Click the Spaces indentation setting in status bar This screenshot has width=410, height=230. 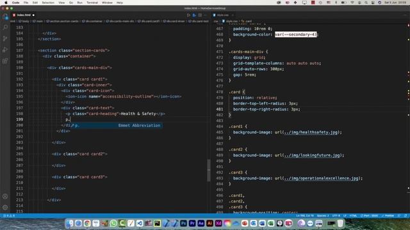click(x=323, y=216)
